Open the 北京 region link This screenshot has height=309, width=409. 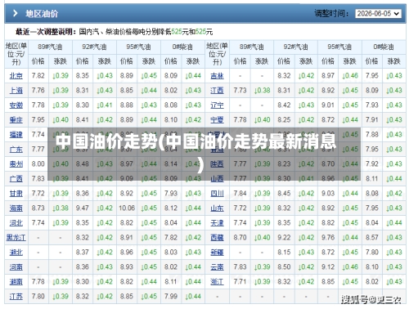click(x=16, y=76)
